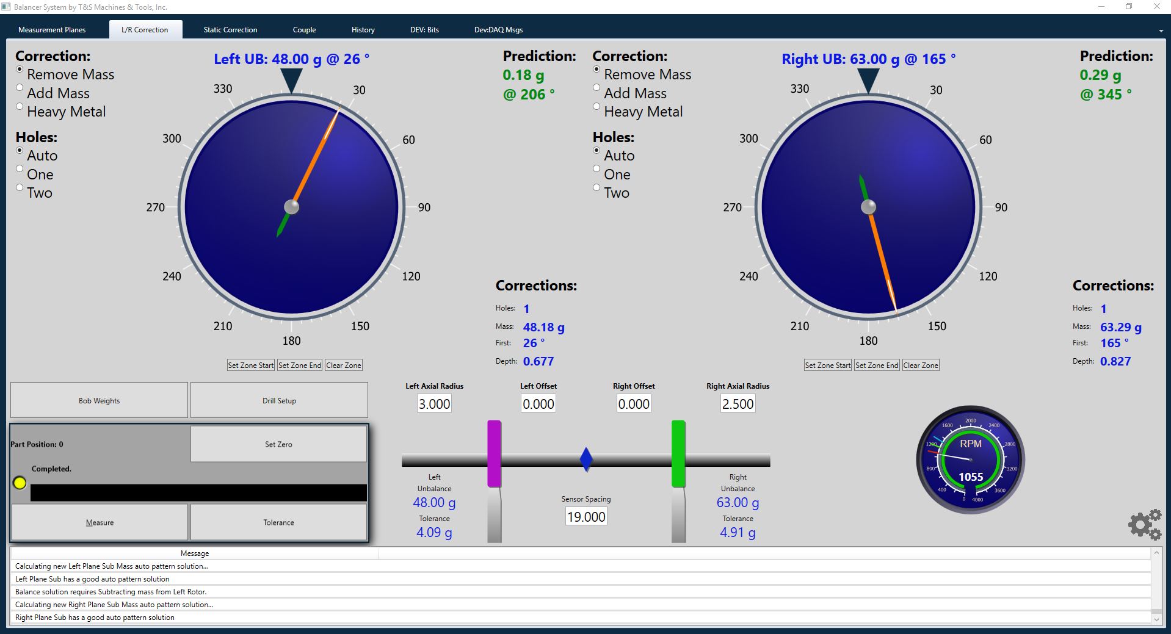Open the DEV: Bits tab
Image resolution: width=1171 pixels, height=634 pixels.
pyautogui.click(x=424, y=29)
